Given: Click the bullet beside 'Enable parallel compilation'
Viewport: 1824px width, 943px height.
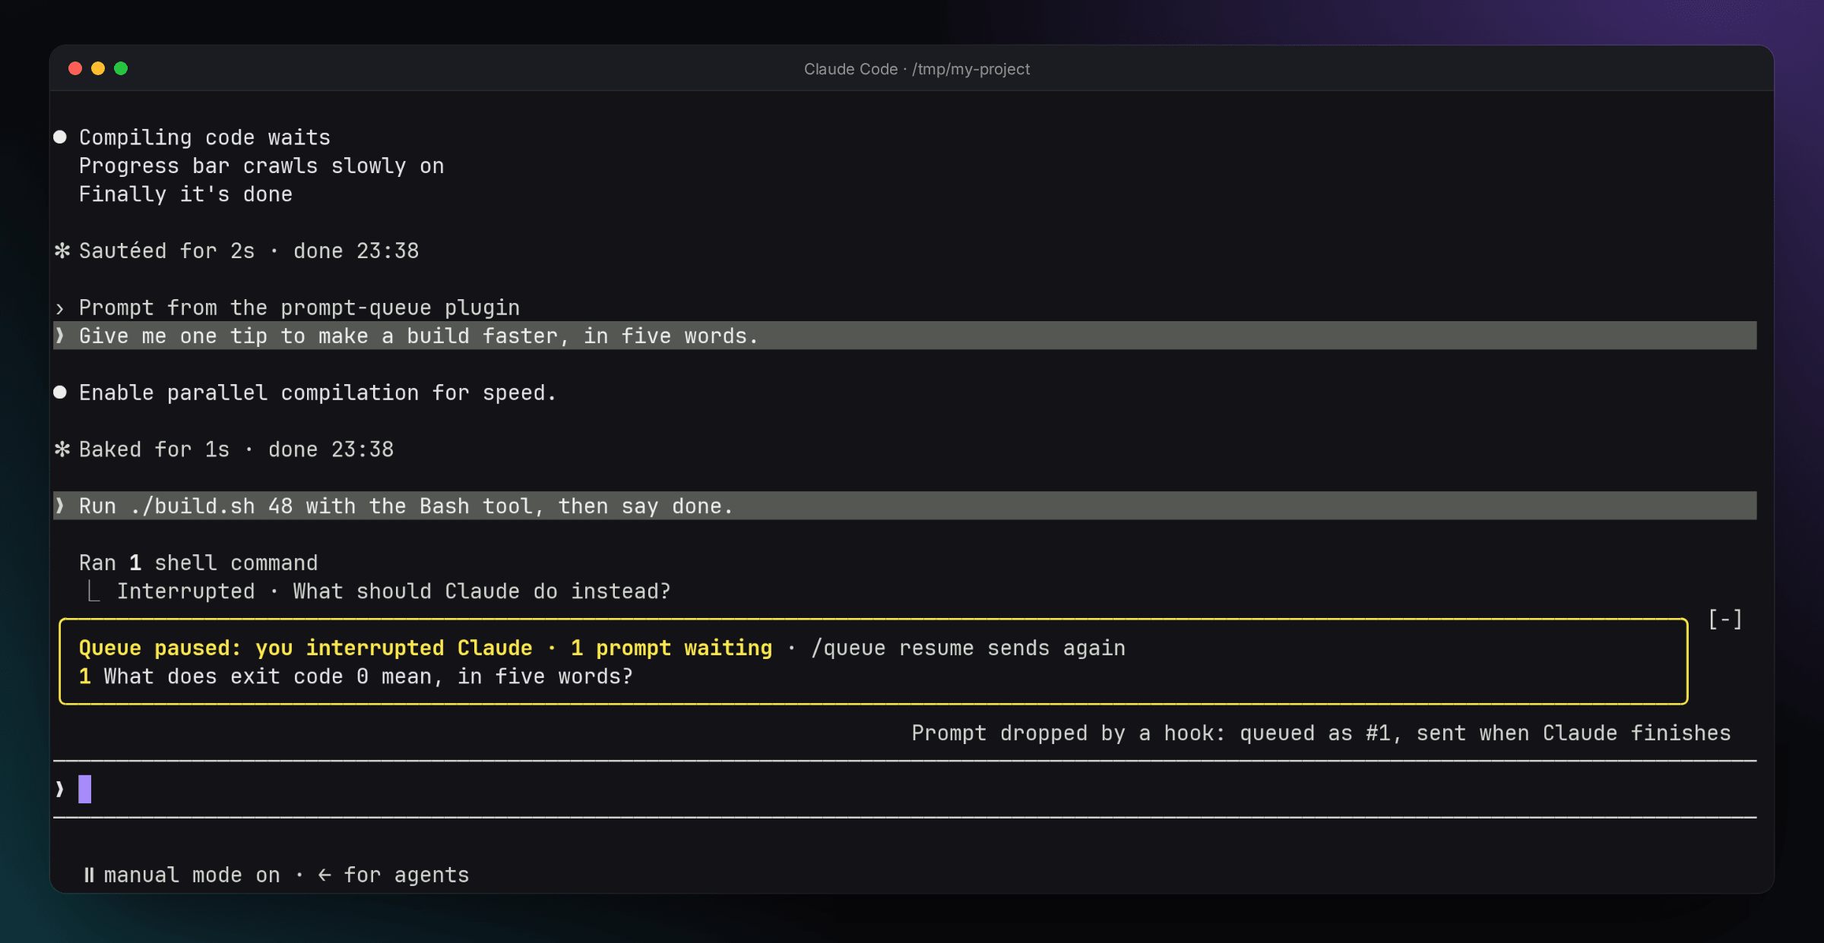Looking at the screenshot, I should click(60, 393).
